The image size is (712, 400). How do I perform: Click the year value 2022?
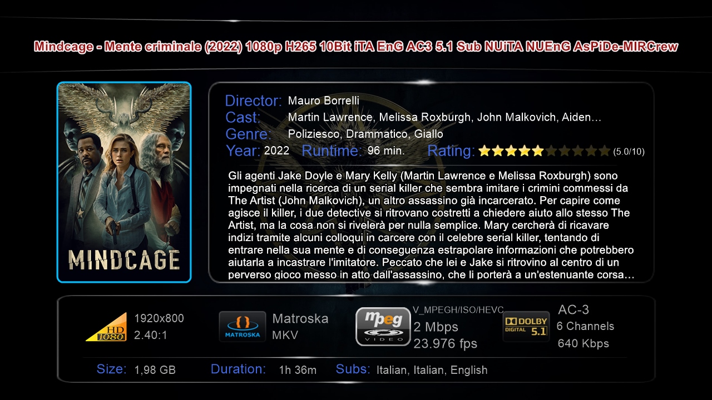tap(276, 151)
